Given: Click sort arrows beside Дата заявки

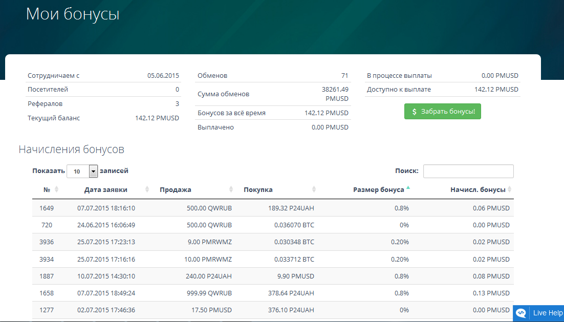Looking at the screenshot, I should (147, 189).
